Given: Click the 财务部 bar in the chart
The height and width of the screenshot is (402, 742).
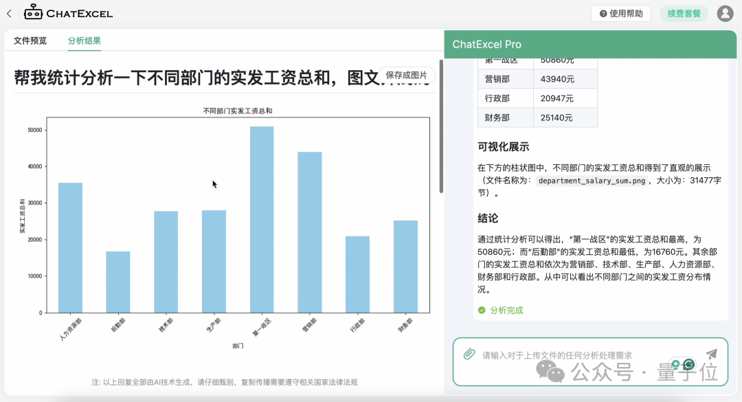Looking at the screenshot, I should coord(405,267).
